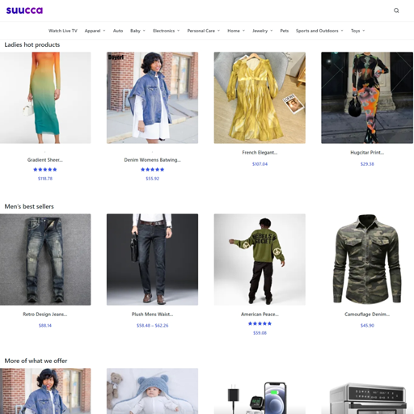
Task: Open the camouflage shirt product image
Action: 367,260
